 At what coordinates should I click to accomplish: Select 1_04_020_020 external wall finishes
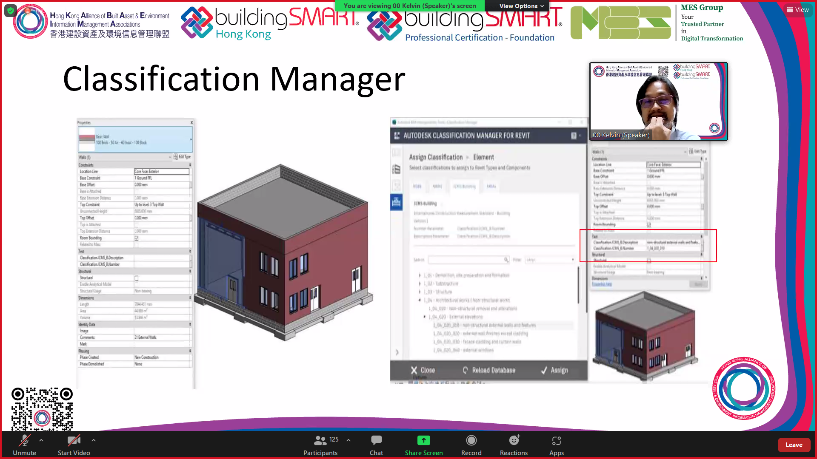[x=480, y=334]
